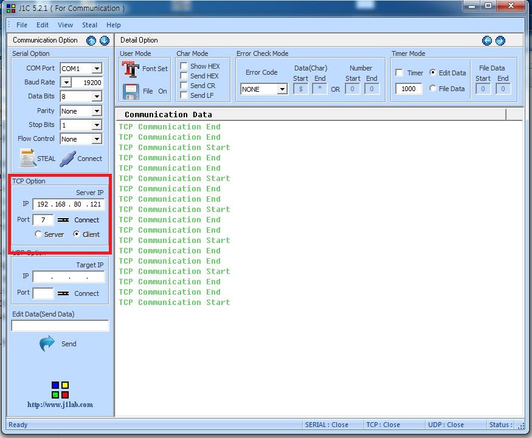
Task: Click the UDP Connect connector icon
Action: click(63, 293)
